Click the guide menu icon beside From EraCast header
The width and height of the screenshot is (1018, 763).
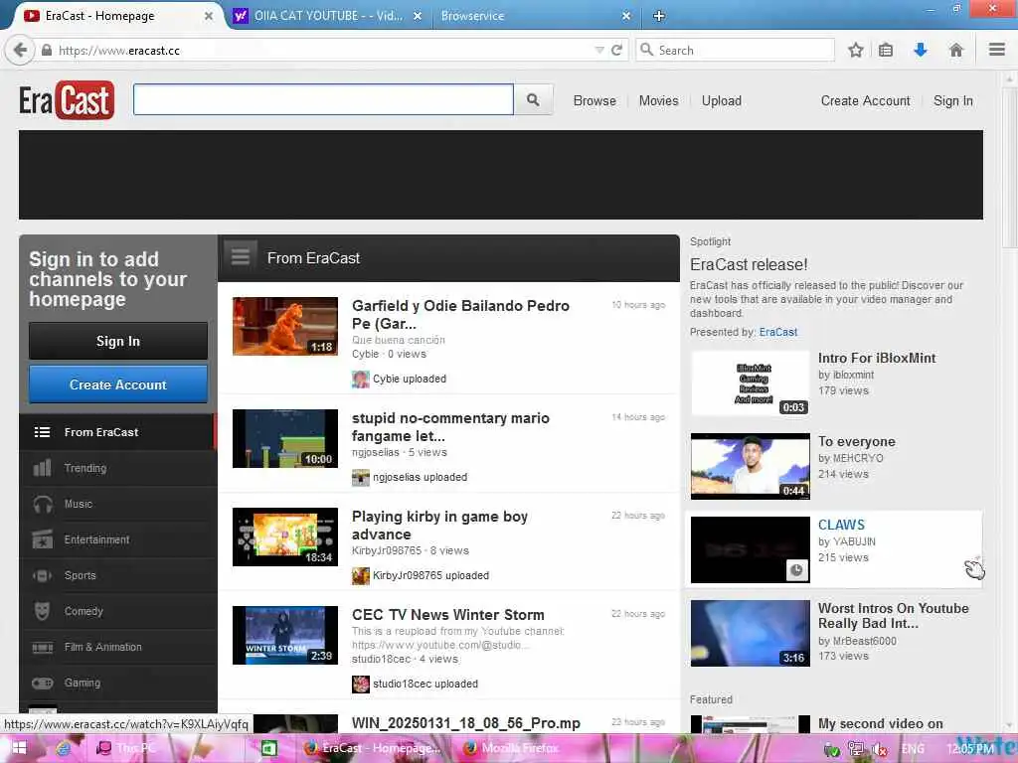click(x=241, y=257)
